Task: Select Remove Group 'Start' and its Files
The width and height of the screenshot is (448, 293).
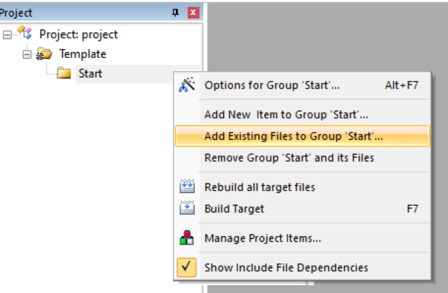Action: pyautogui.click(x=303, y=158)
